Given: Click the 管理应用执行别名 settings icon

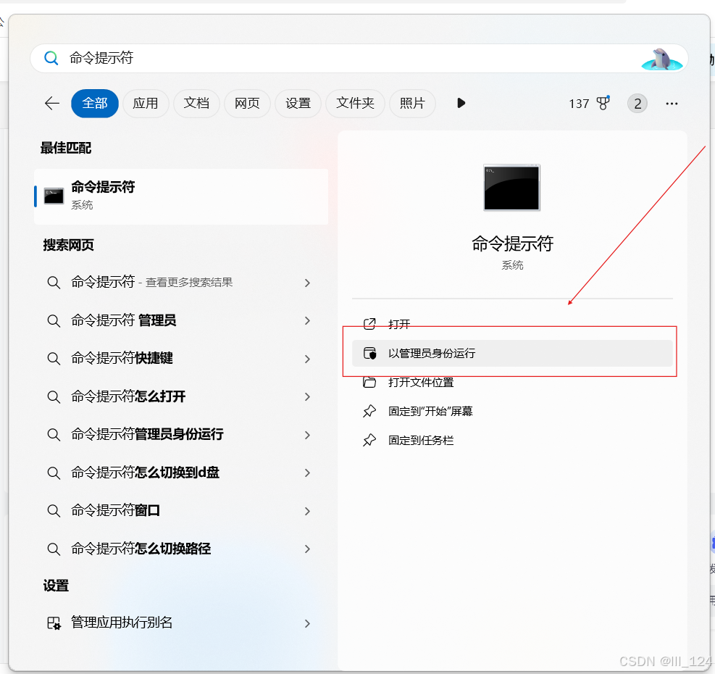Looking at the screenshot, I should point(54,623).
